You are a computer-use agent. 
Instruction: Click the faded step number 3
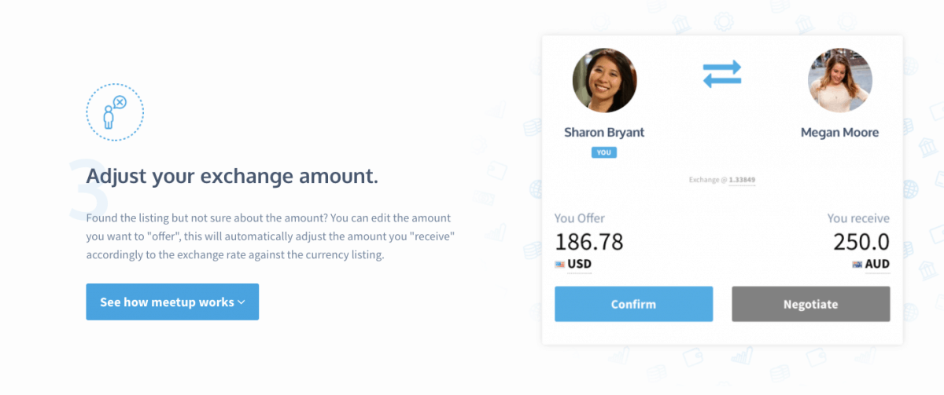[x=78, y=188]
